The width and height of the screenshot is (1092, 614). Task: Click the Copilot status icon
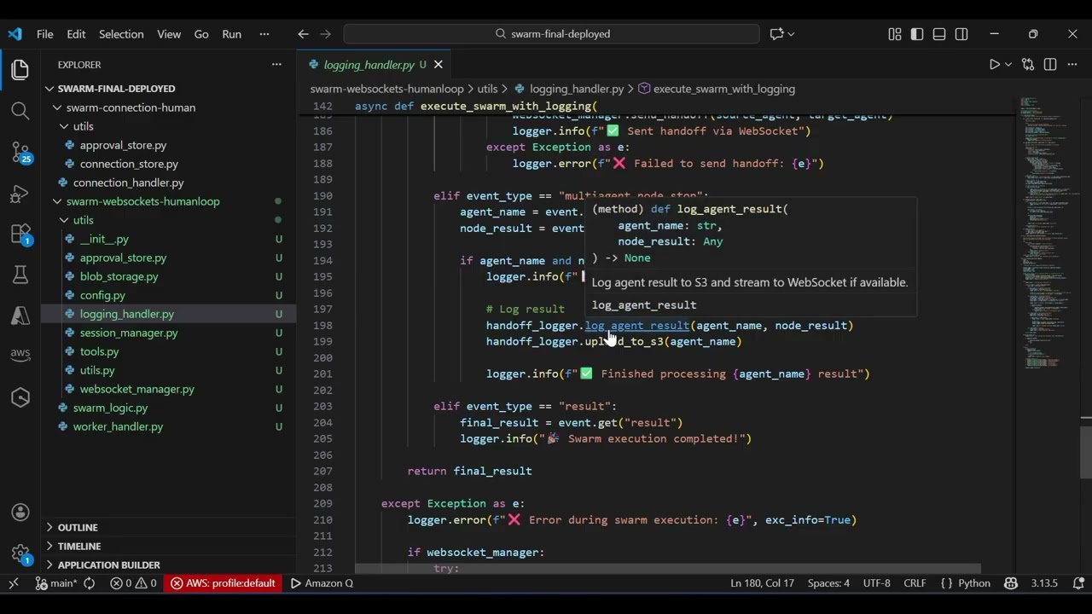point(1011,583)
